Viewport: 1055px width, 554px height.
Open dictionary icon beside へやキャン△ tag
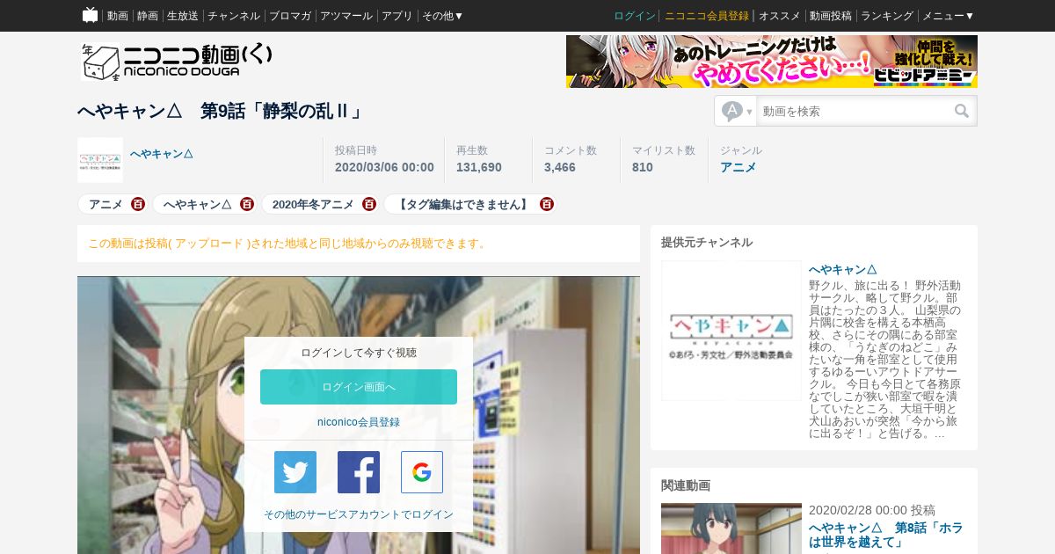247,204
